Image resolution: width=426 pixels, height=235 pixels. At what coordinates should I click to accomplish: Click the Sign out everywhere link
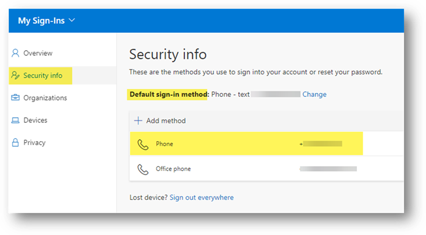coord(201,197)
